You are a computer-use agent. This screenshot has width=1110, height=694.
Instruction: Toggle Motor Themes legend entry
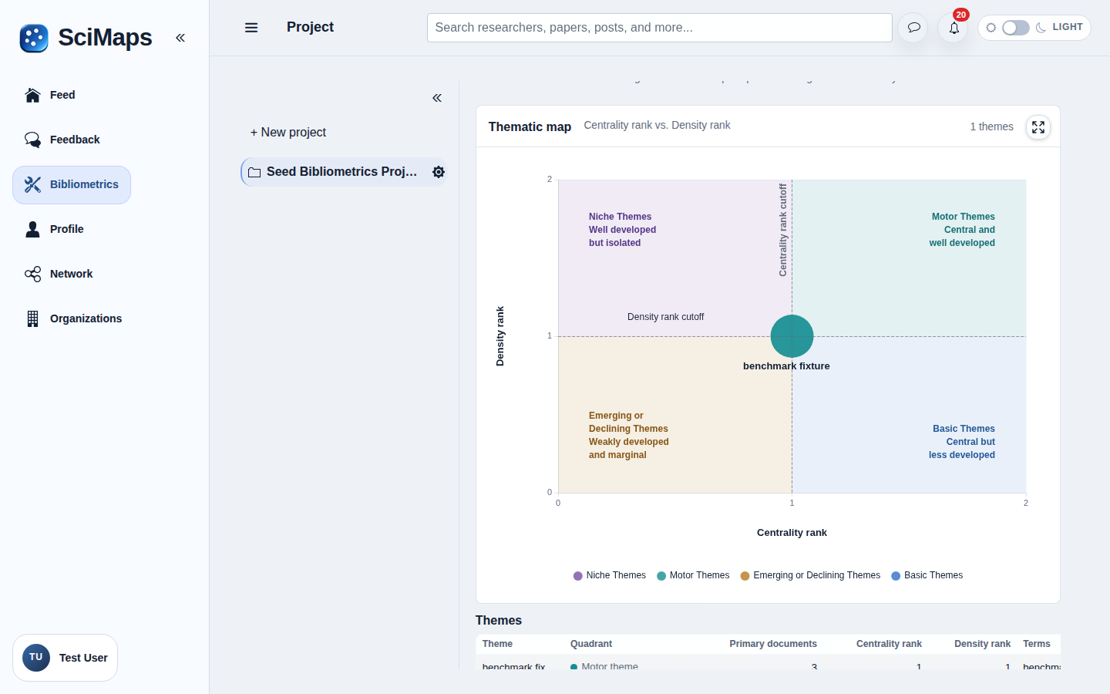point(693,575)
